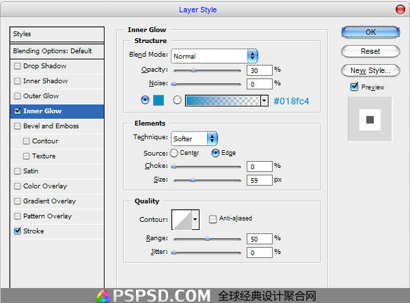
Task: Close the Layer Style dialog with the red button
Action: tap(400, 10)
